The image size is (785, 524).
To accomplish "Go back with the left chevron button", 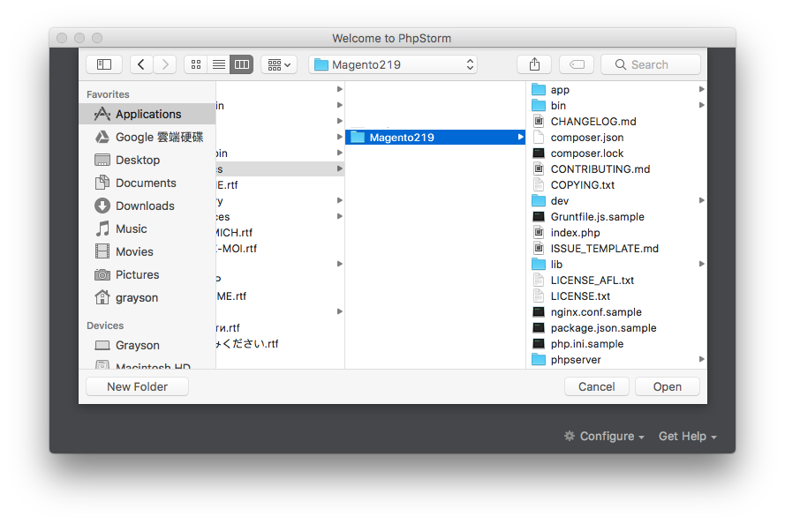I will (x=141, y=64).
